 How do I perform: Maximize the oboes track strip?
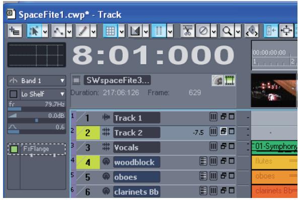pyautogui.click(x=232, y=176)
